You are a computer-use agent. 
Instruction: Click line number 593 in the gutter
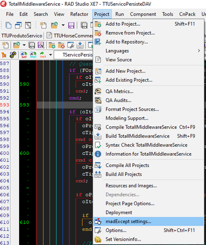click(x=5, y=105)
